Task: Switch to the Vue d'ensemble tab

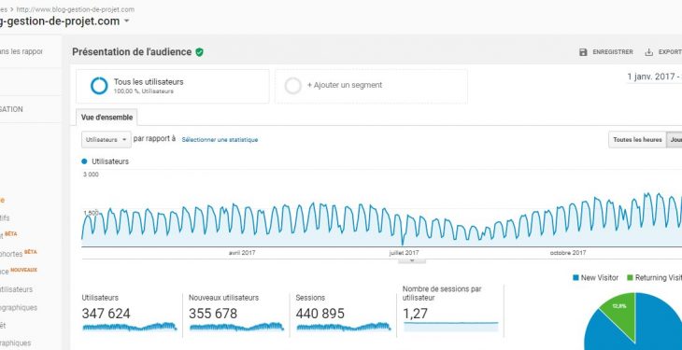Action: (107, 118)
